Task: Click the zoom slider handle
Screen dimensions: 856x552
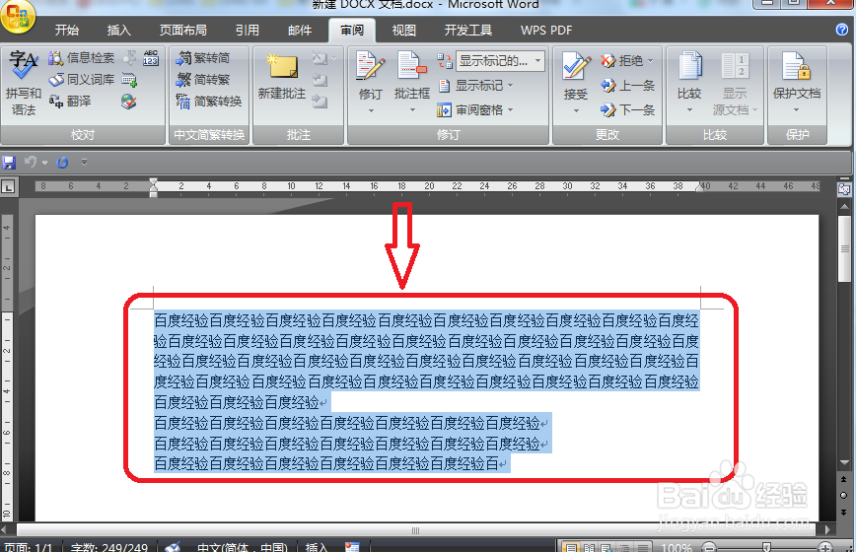Action: coord(766,547)
